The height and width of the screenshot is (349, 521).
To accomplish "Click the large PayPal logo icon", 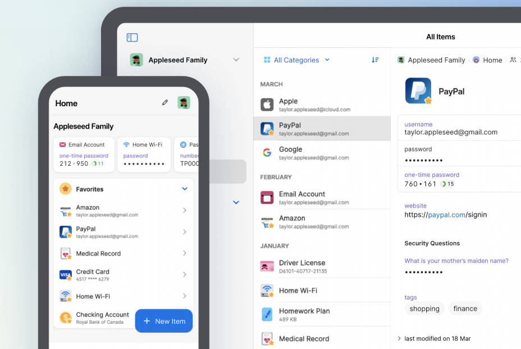I will (418, 91).
